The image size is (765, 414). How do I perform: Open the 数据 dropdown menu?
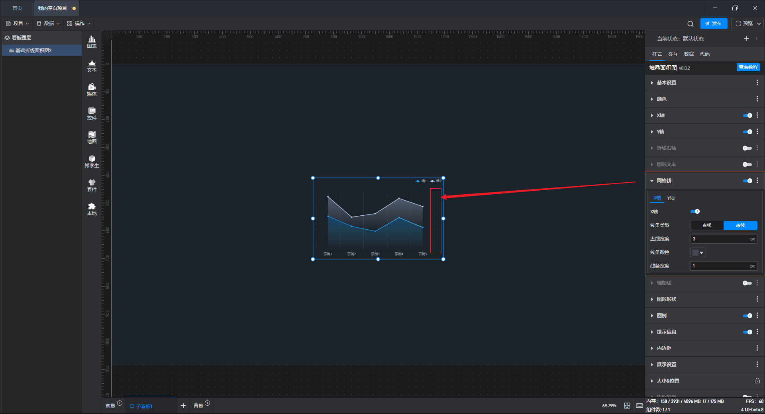pos(48,23)
